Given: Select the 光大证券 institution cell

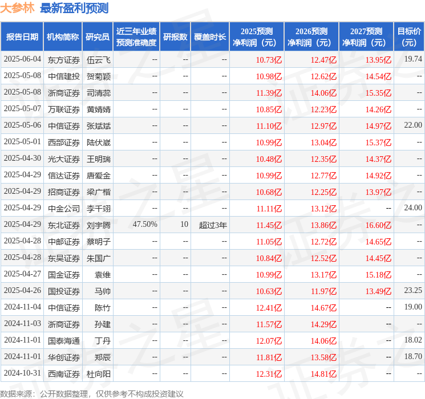Looking at the screenshot, I should coord(64,159).
